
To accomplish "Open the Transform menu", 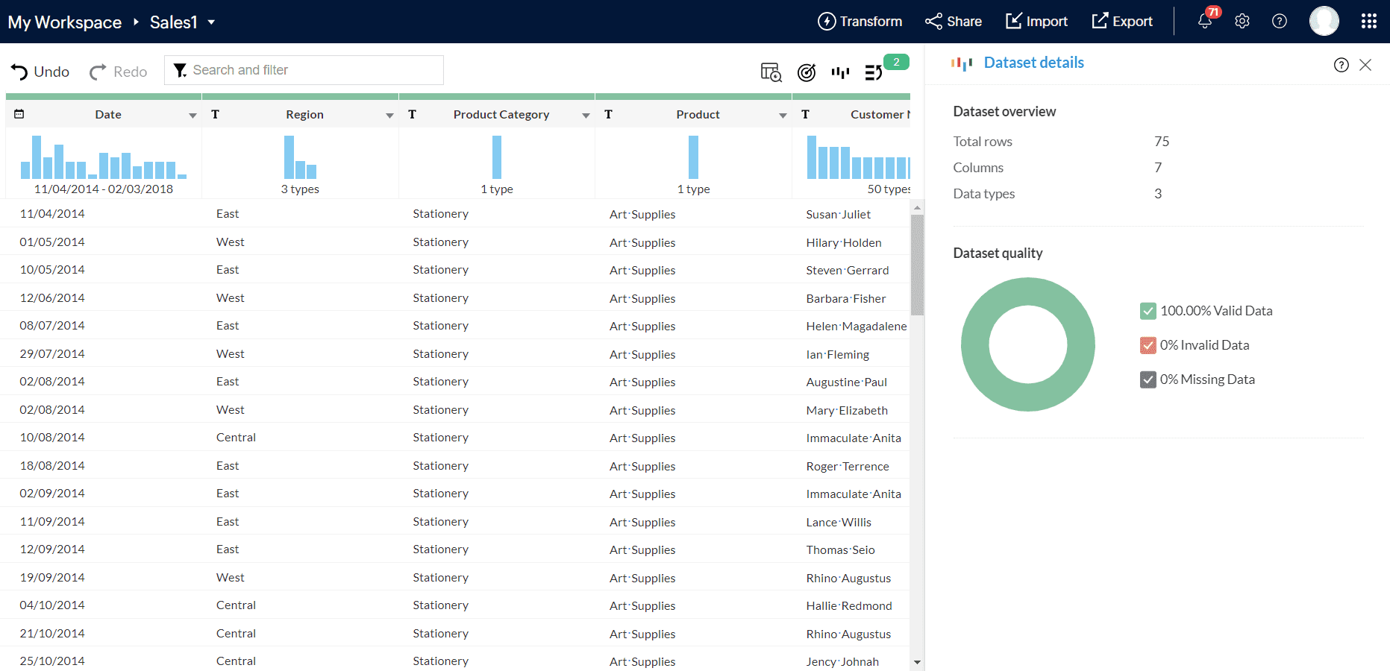I will pos(860,22).
